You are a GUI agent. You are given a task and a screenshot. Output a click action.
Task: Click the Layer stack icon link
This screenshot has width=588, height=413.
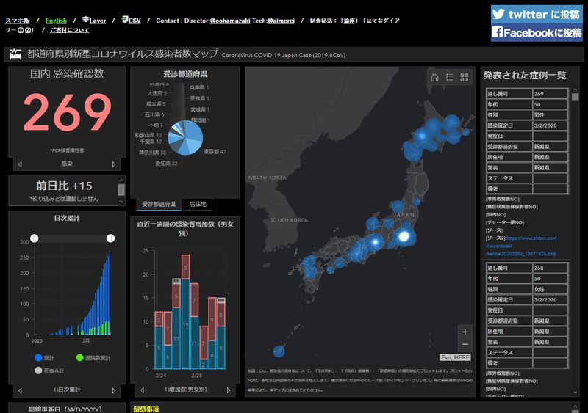click(x=93, y=21)
